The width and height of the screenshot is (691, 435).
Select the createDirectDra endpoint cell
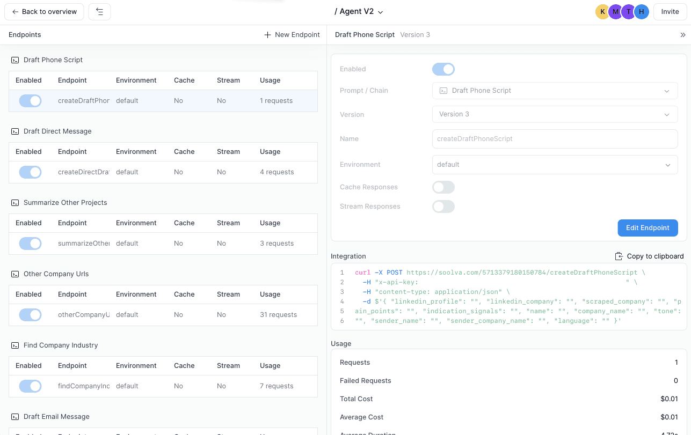pyautogui.click(x=84, y=172)
